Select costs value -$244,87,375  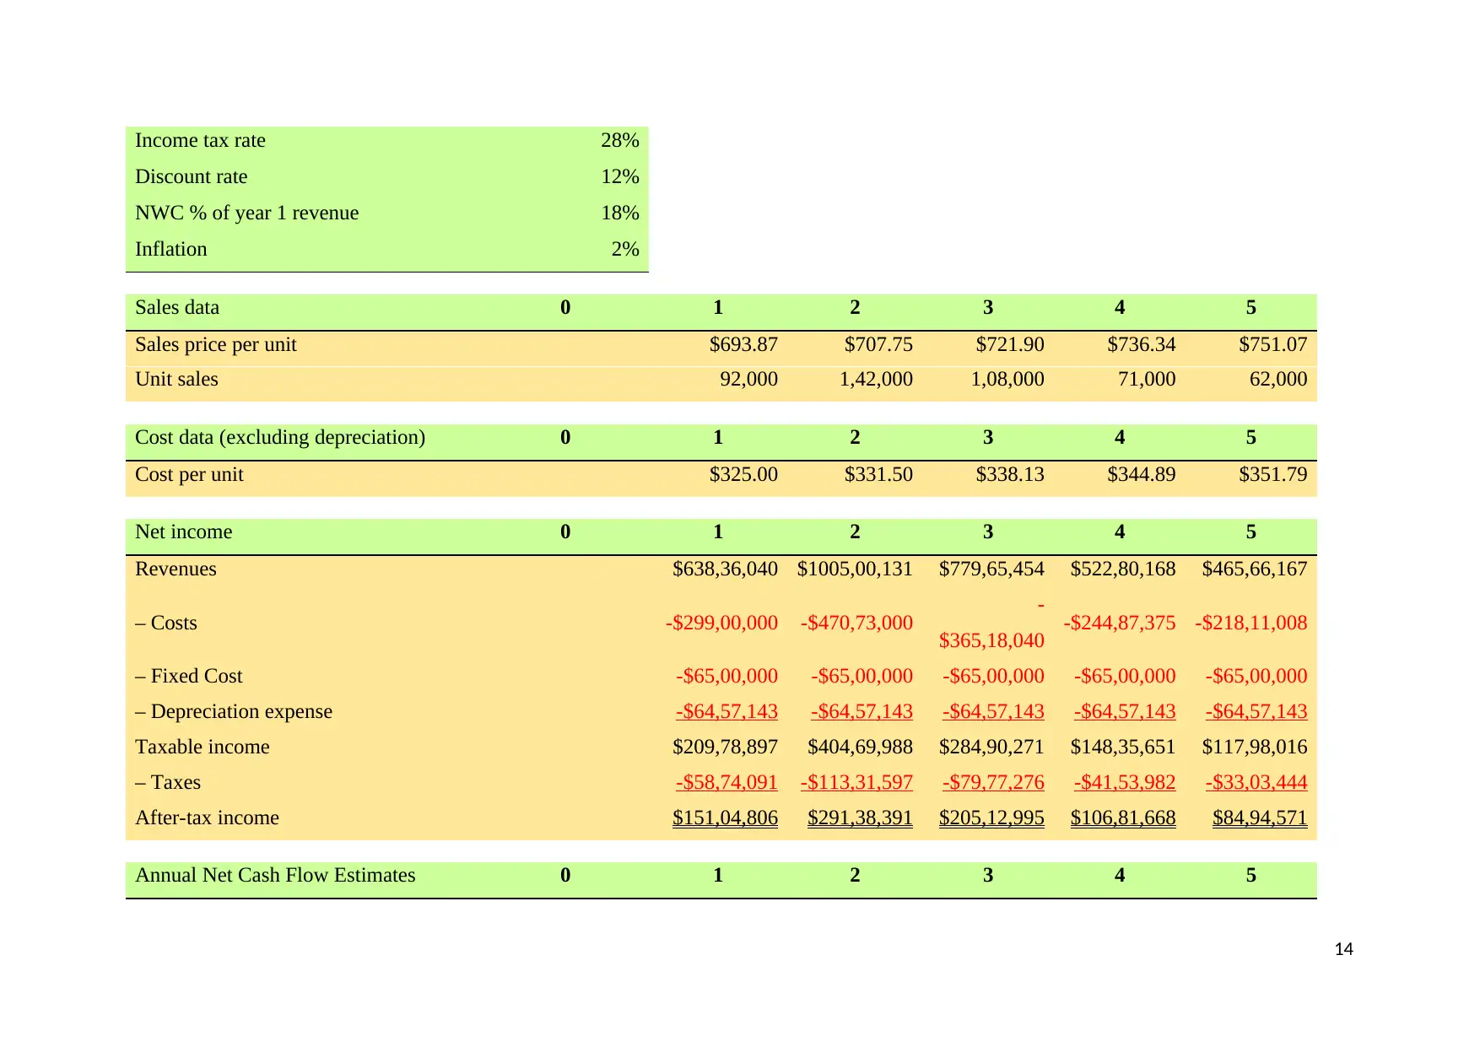1119,623
